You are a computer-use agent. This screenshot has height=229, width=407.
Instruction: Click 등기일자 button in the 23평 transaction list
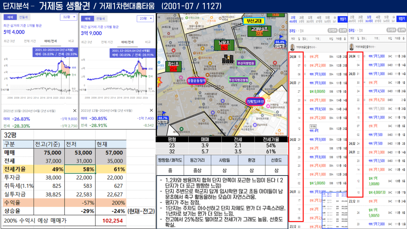332,31
